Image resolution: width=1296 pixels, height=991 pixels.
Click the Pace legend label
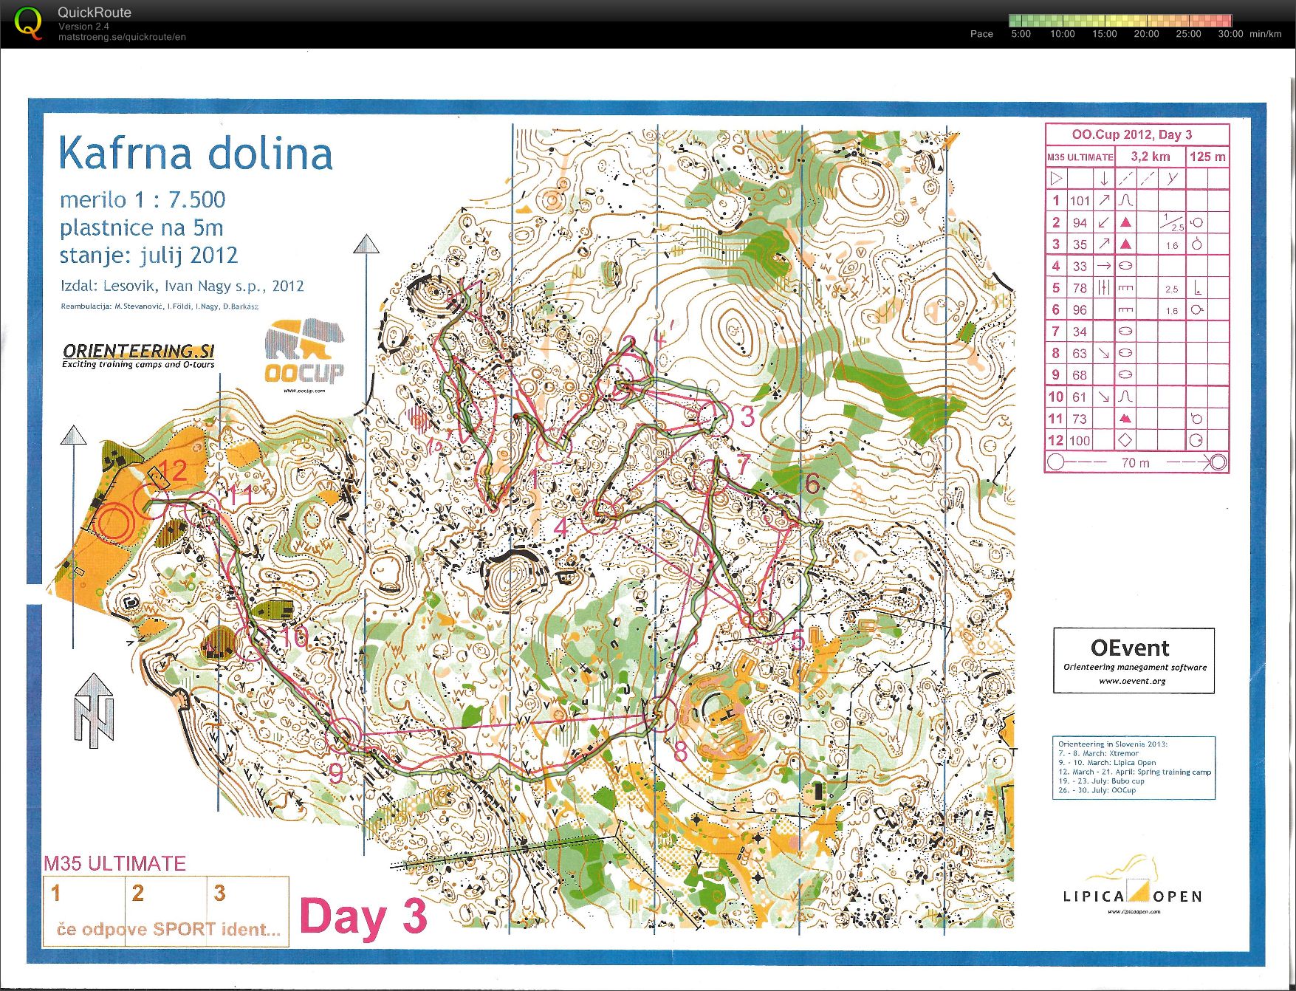[x=981, y=34]
